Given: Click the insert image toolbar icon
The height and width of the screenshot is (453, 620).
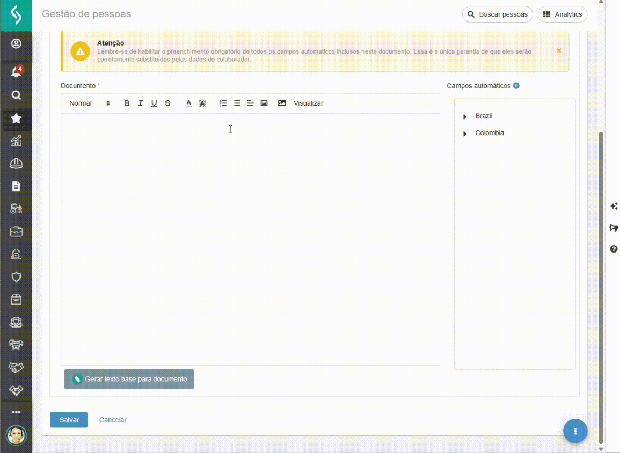Looking at the screenshot, I should click(264, 103).
